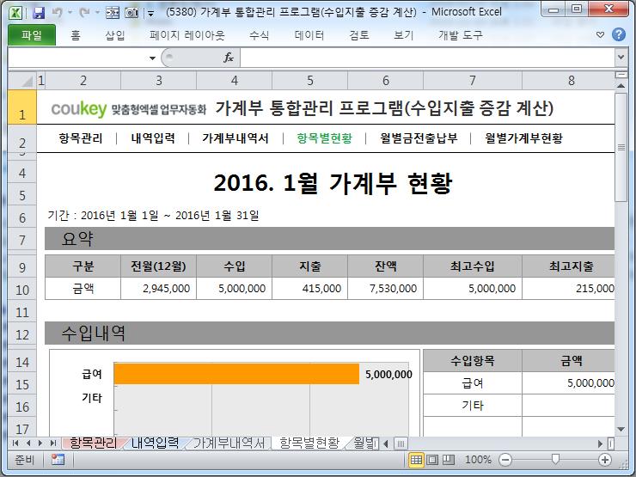The width and height of the screenshot is (636, 477).
Task: Select the 급여 cell in 수입항목 table
Action: [473, 383]
